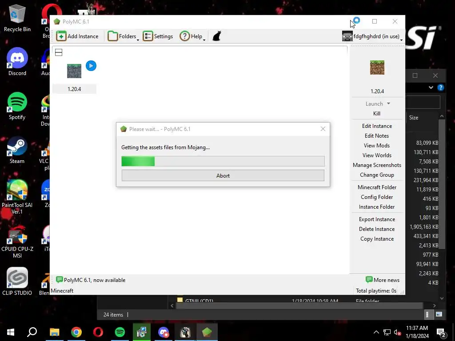Image resolution: width=455 pixels, height=341 pixels.
Task: Click the File Explorer help question mark icon
Action: tap(440, 87)
